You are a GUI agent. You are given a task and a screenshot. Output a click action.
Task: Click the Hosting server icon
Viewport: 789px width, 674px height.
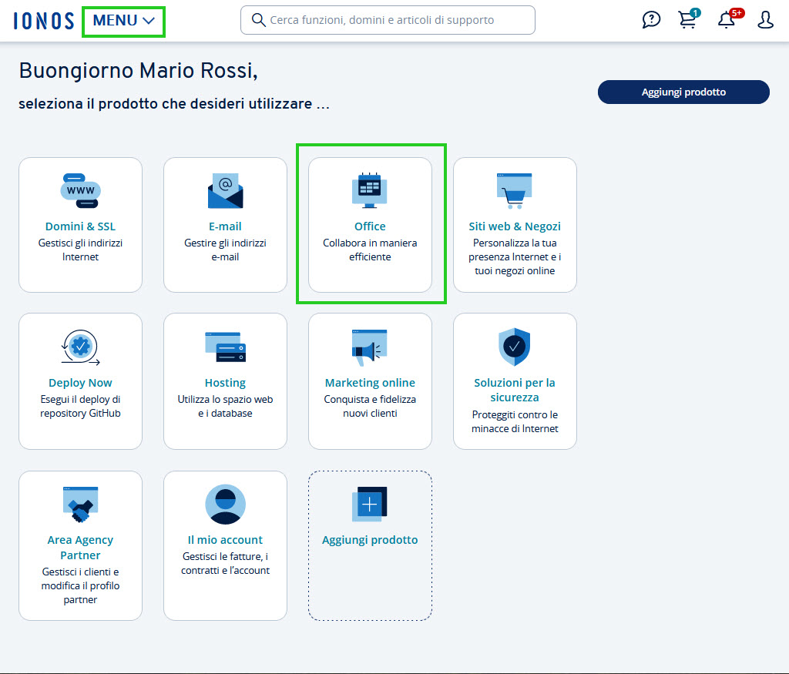click(226, 347)
